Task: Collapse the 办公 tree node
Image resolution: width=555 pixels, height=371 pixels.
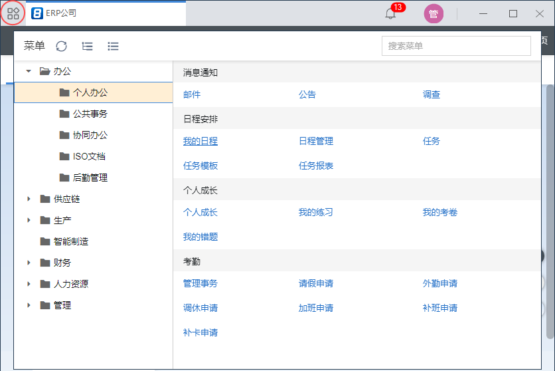Action: click(28, 71)
